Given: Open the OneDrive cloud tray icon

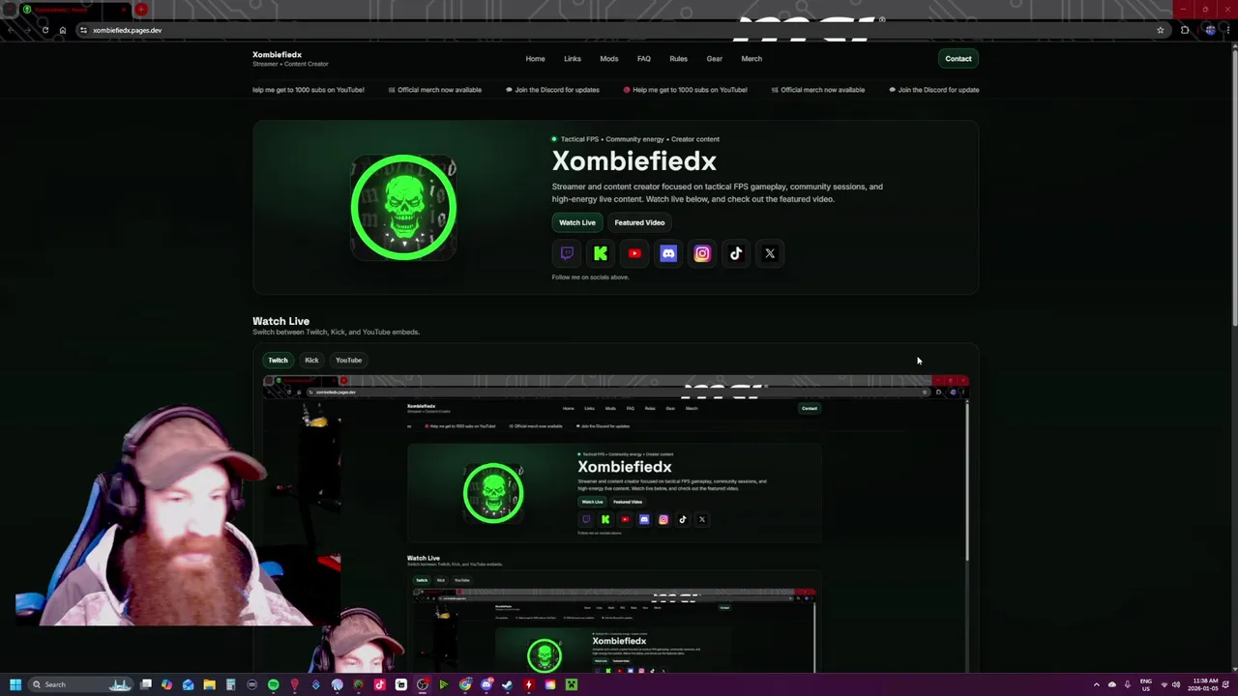Looking at the screenshot, I should pyautogui.click(x=1112, y=684).
